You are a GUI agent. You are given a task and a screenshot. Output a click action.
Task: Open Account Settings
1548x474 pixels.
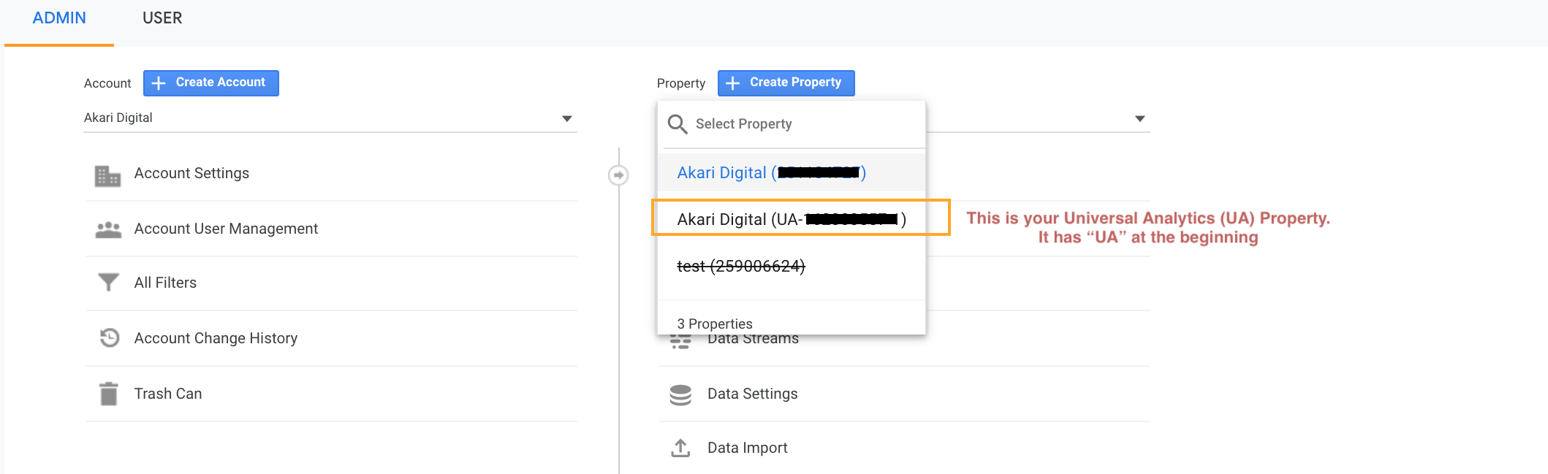[191, 174]
